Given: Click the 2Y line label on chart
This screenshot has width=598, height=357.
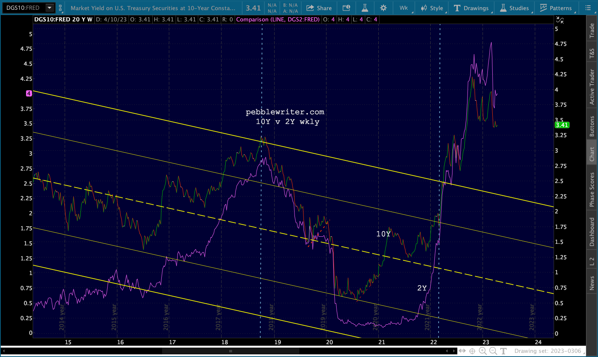Looking at the screenshot, I should [422, 288].
